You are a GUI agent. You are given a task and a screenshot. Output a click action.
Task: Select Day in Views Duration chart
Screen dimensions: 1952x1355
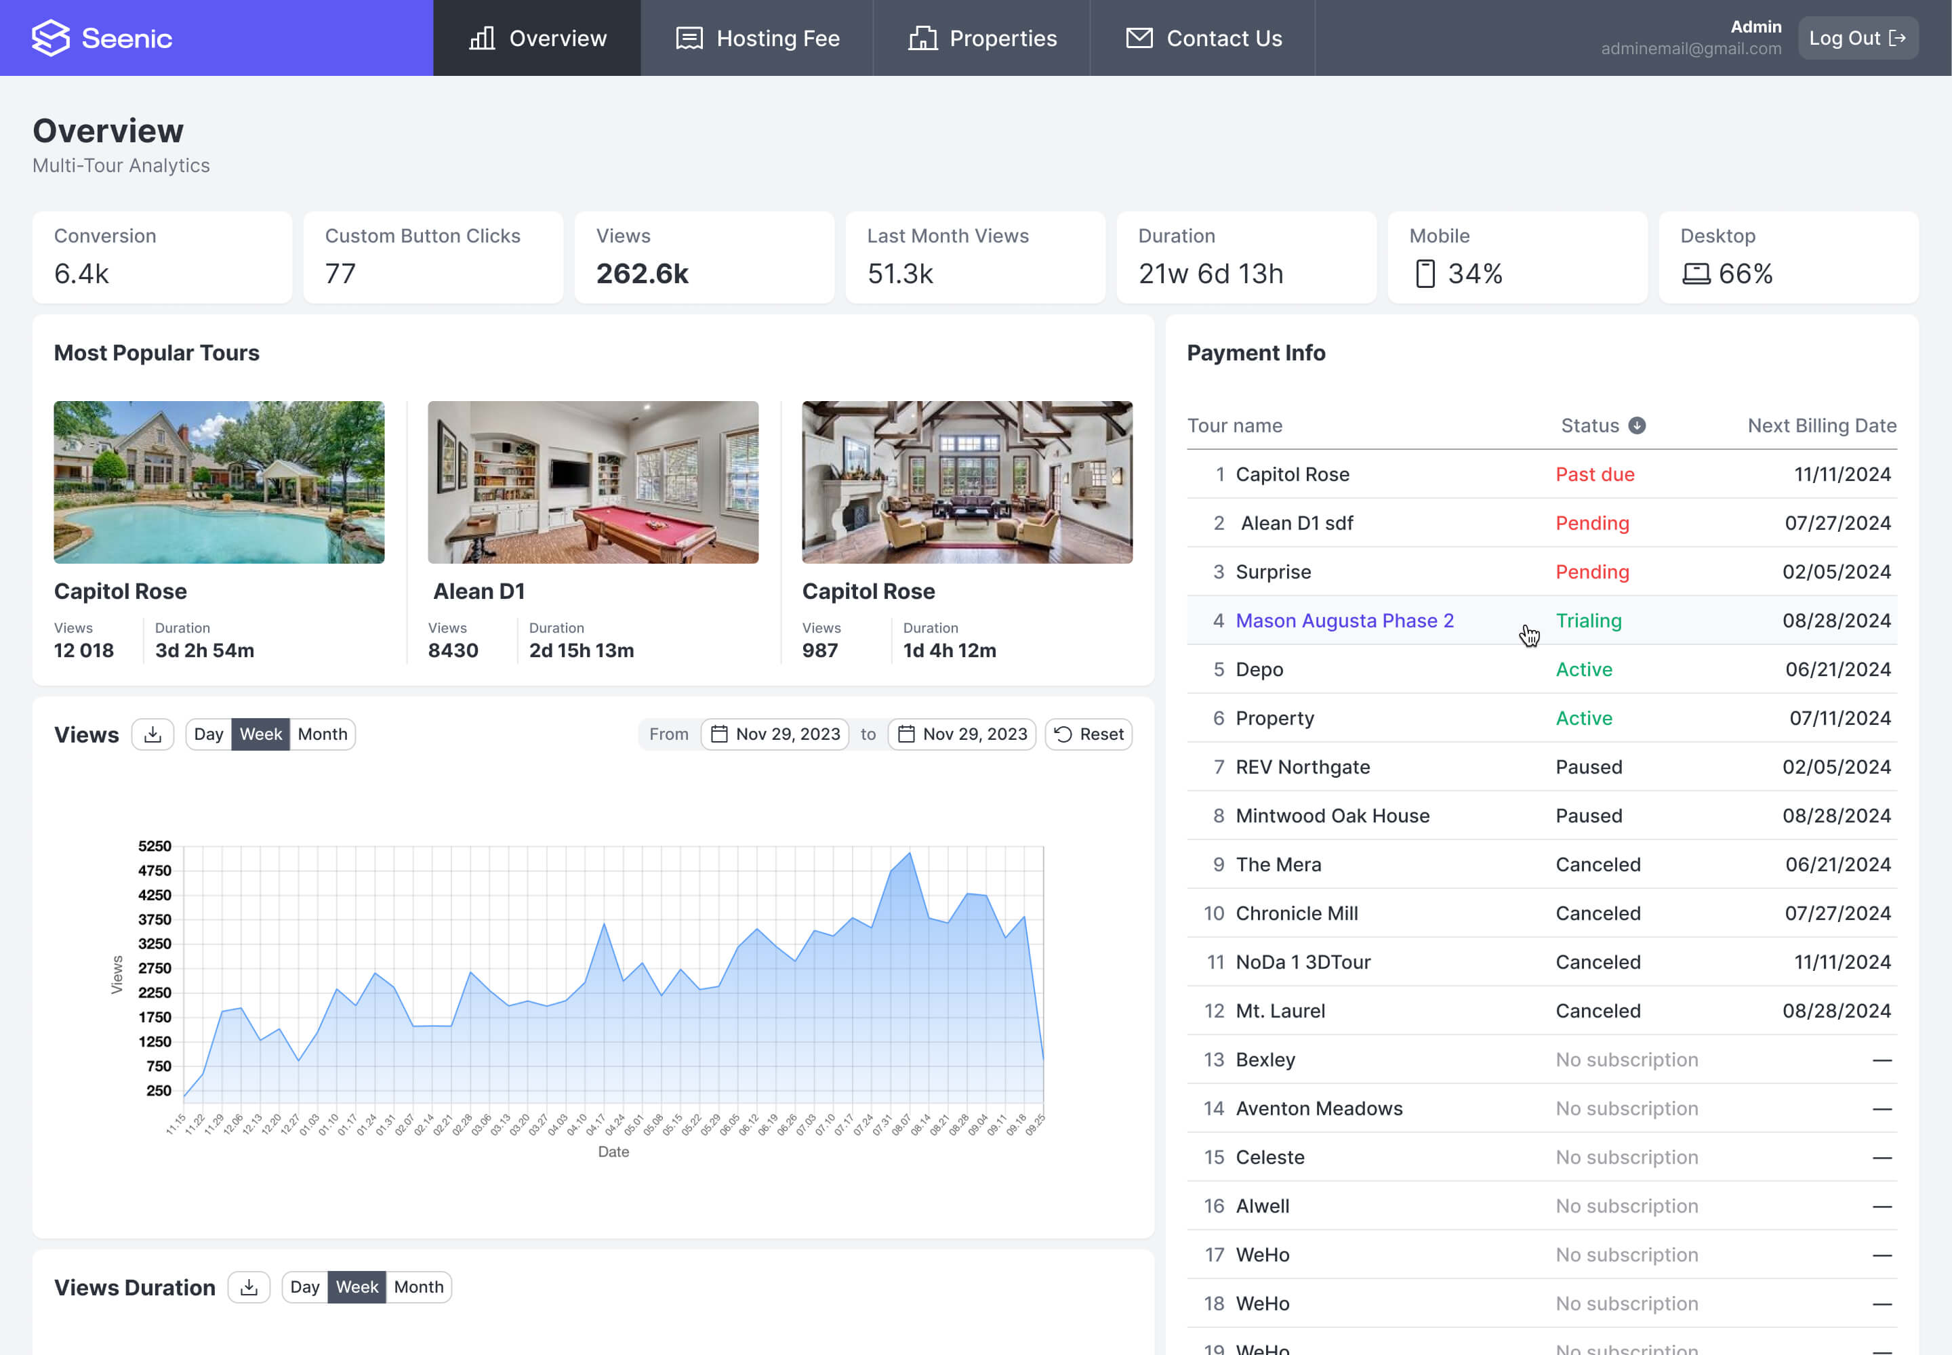305,1287
